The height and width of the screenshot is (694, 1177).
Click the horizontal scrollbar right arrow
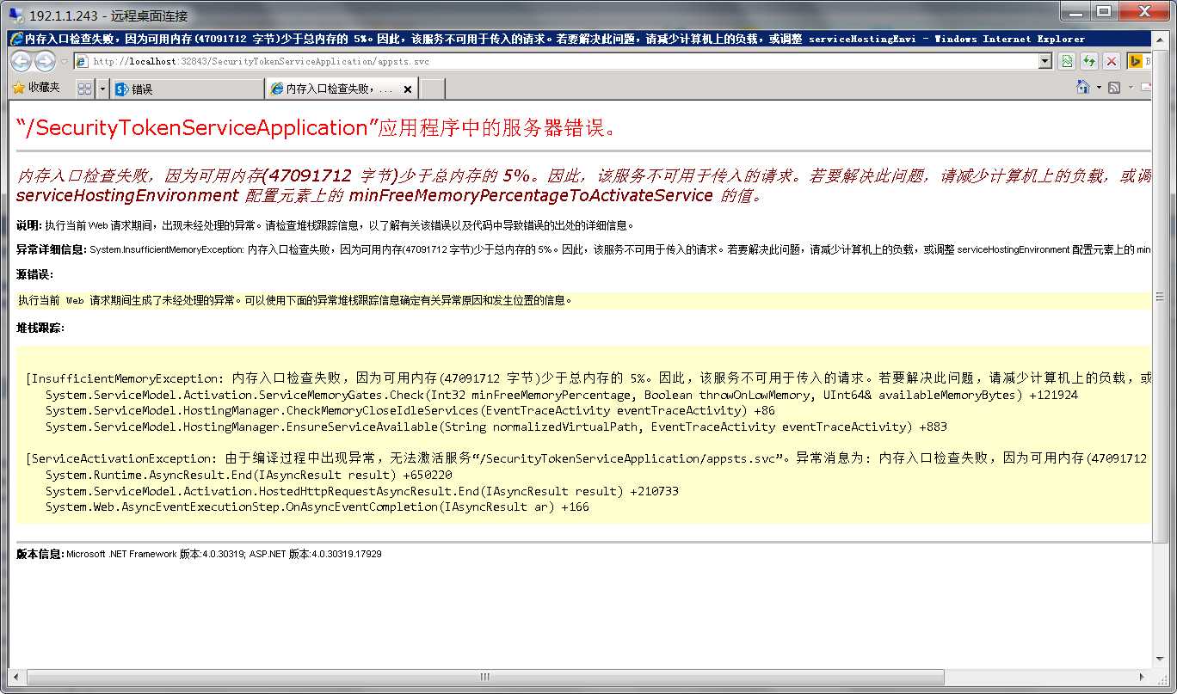[x=1144, y=677]
